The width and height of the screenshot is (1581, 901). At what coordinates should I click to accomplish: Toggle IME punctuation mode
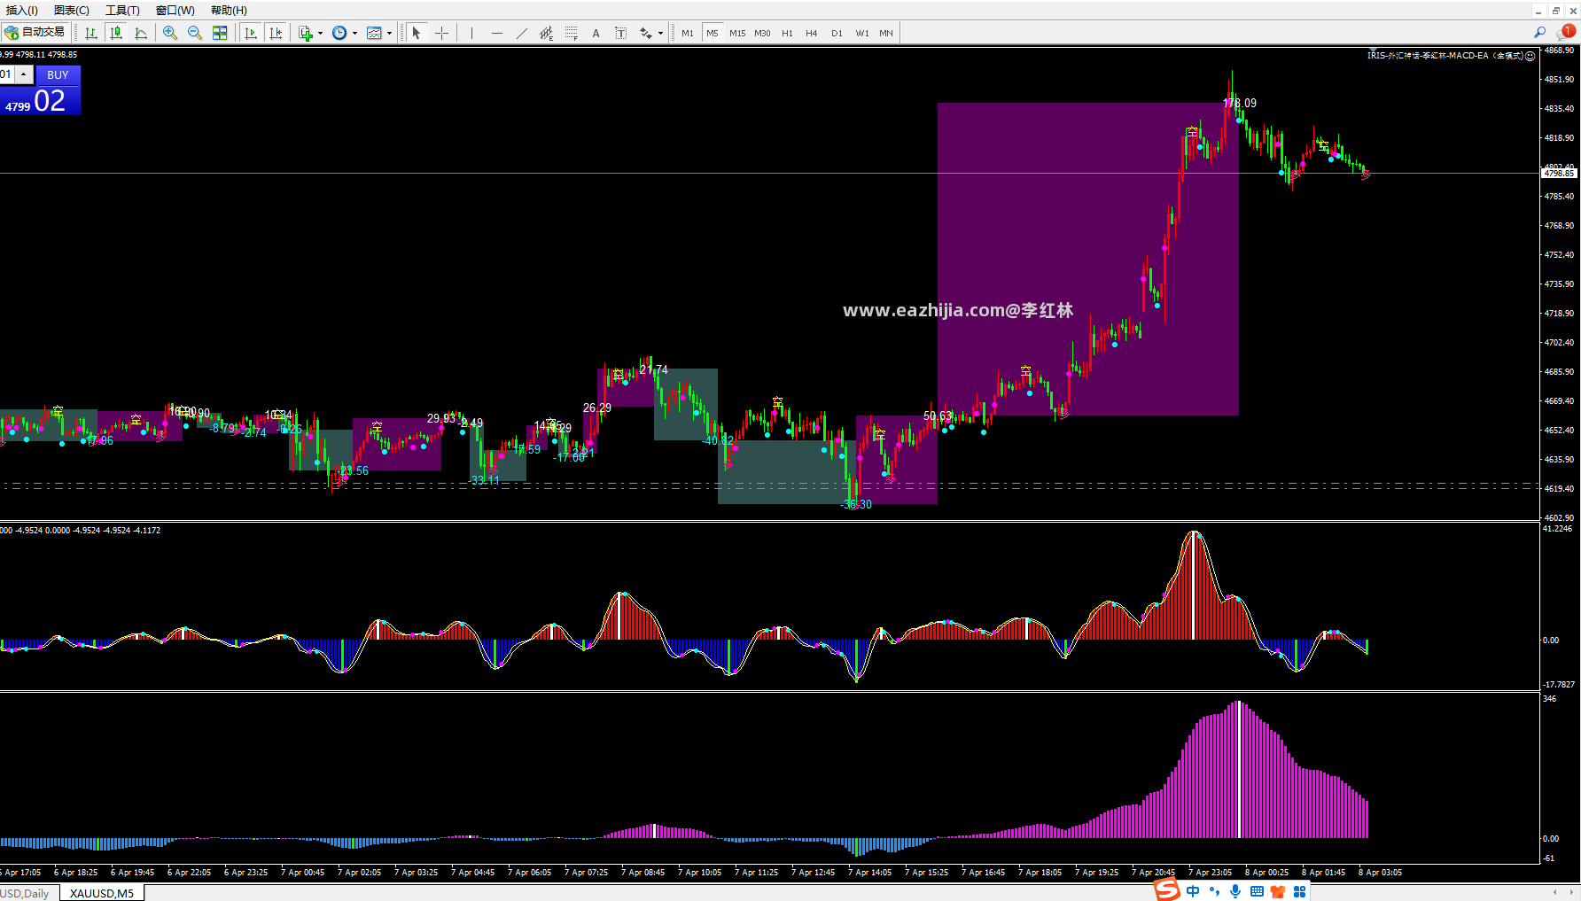pos(1214,891)
